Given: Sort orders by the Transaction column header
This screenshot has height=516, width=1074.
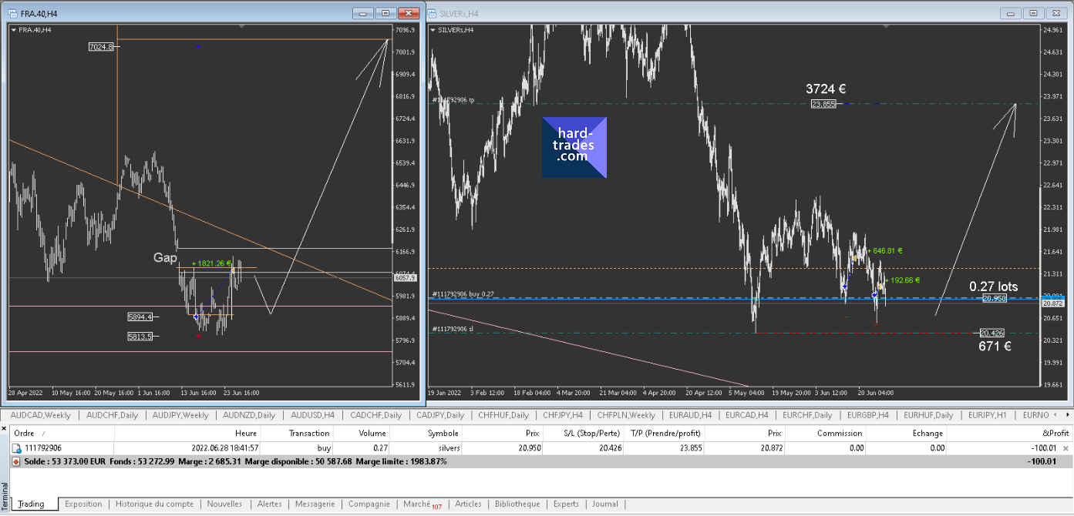Looking at the screenshot, I should (x=297, y=433).
